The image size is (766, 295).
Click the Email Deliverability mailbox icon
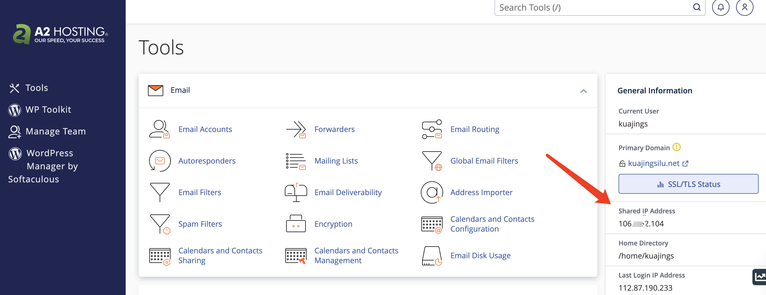(x=296, y=192)
